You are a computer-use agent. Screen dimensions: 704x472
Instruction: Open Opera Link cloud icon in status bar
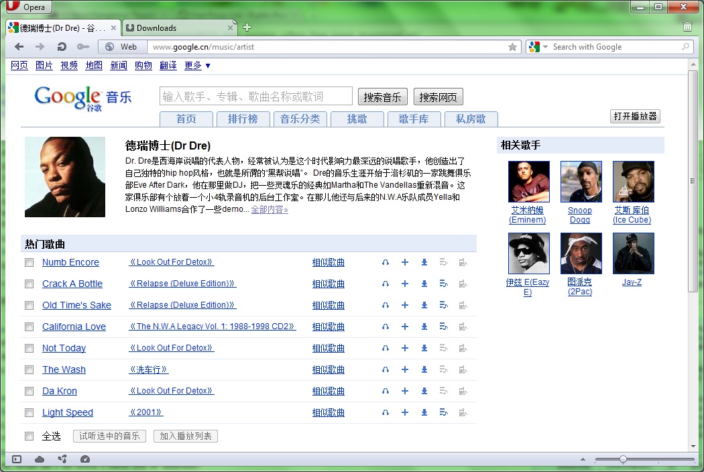point(40,459)
